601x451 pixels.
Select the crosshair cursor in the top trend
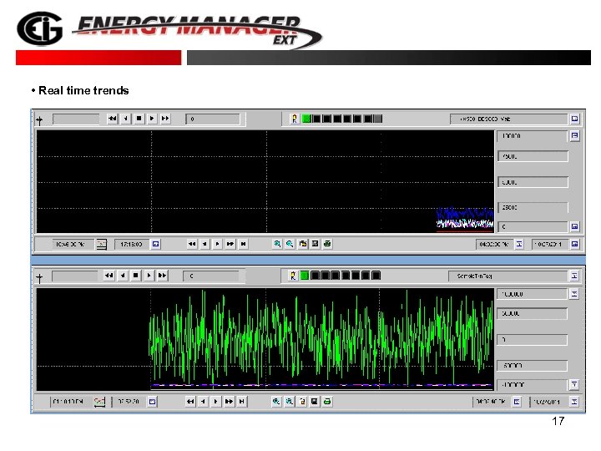(x=39, y=121)
